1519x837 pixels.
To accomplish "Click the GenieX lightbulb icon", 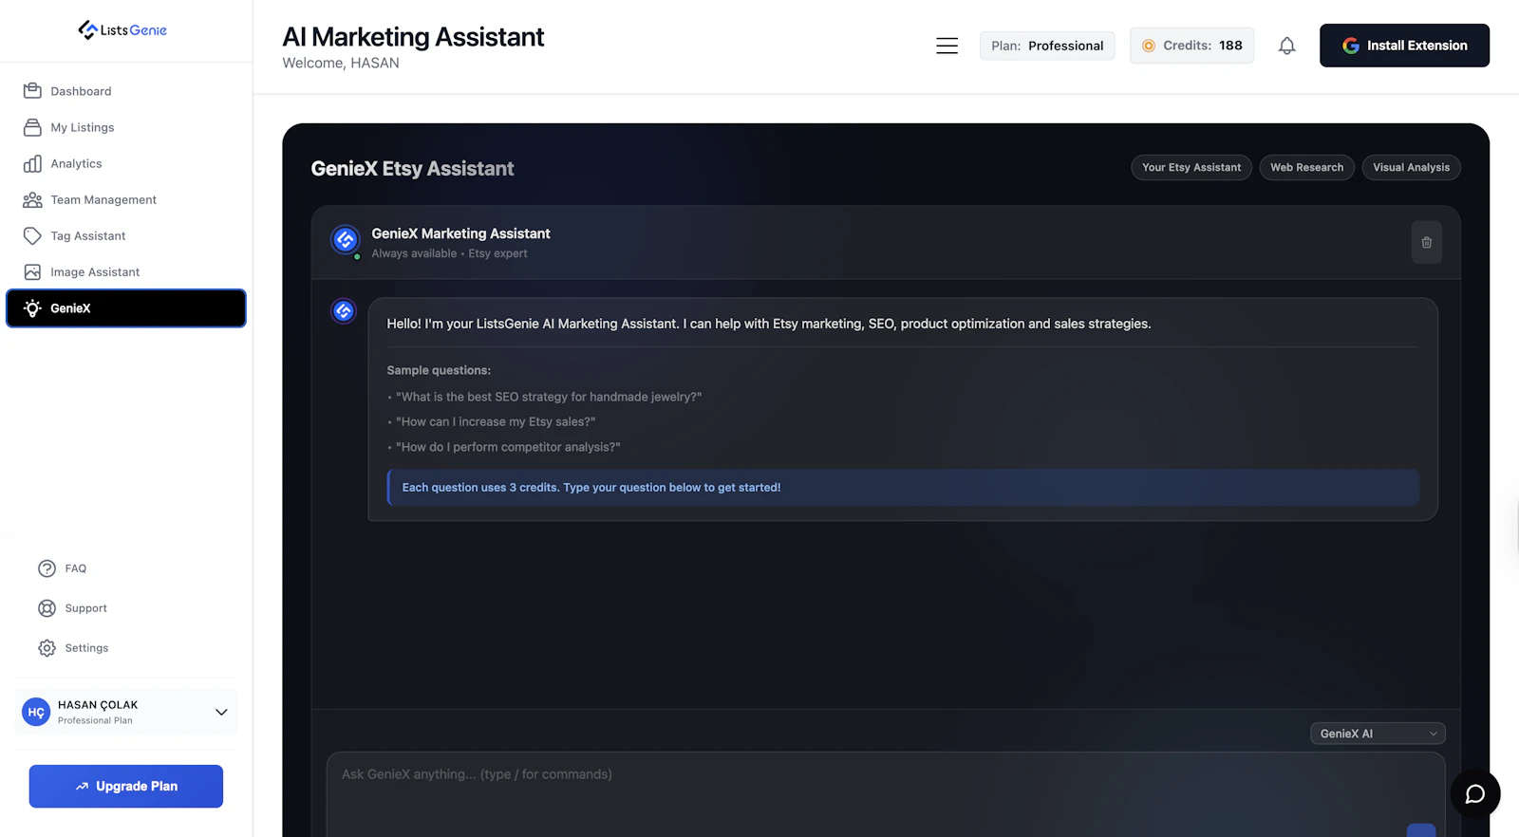I will [32, 308].
